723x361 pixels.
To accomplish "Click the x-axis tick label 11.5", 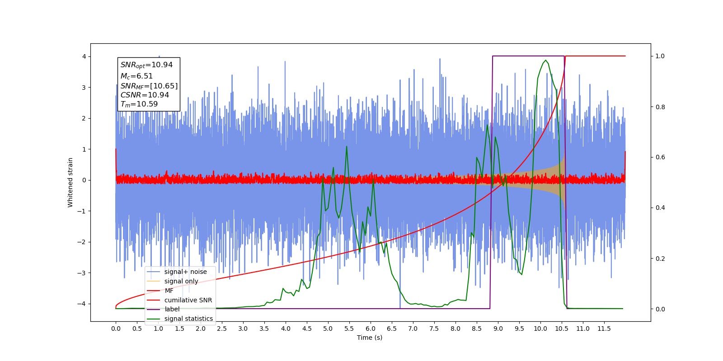I will [604, 329].
